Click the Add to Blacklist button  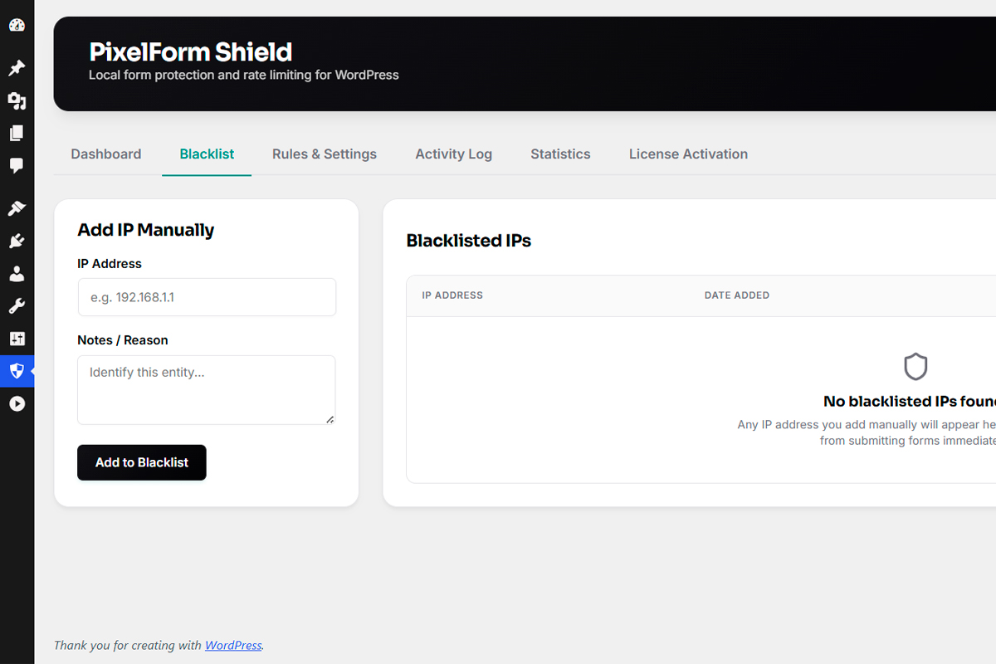click(142, 462)
